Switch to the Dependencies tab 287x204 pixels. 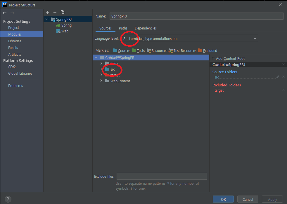[146, 28]
